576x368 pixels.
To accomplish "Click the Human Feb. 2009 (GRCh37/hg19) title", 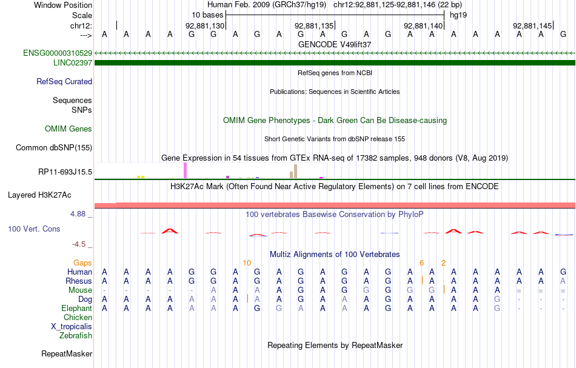I will pos(267,5).
